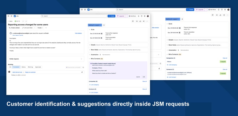The height and width of the screenshot is (116, 238).
Task: Click Hide details in front window
Action: (78, 33)
